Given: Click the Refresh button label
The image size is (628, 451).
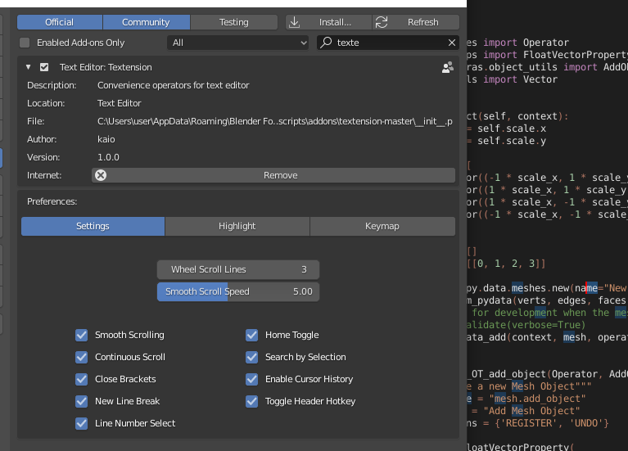Looking at the screenshot, I should [423, 22].
